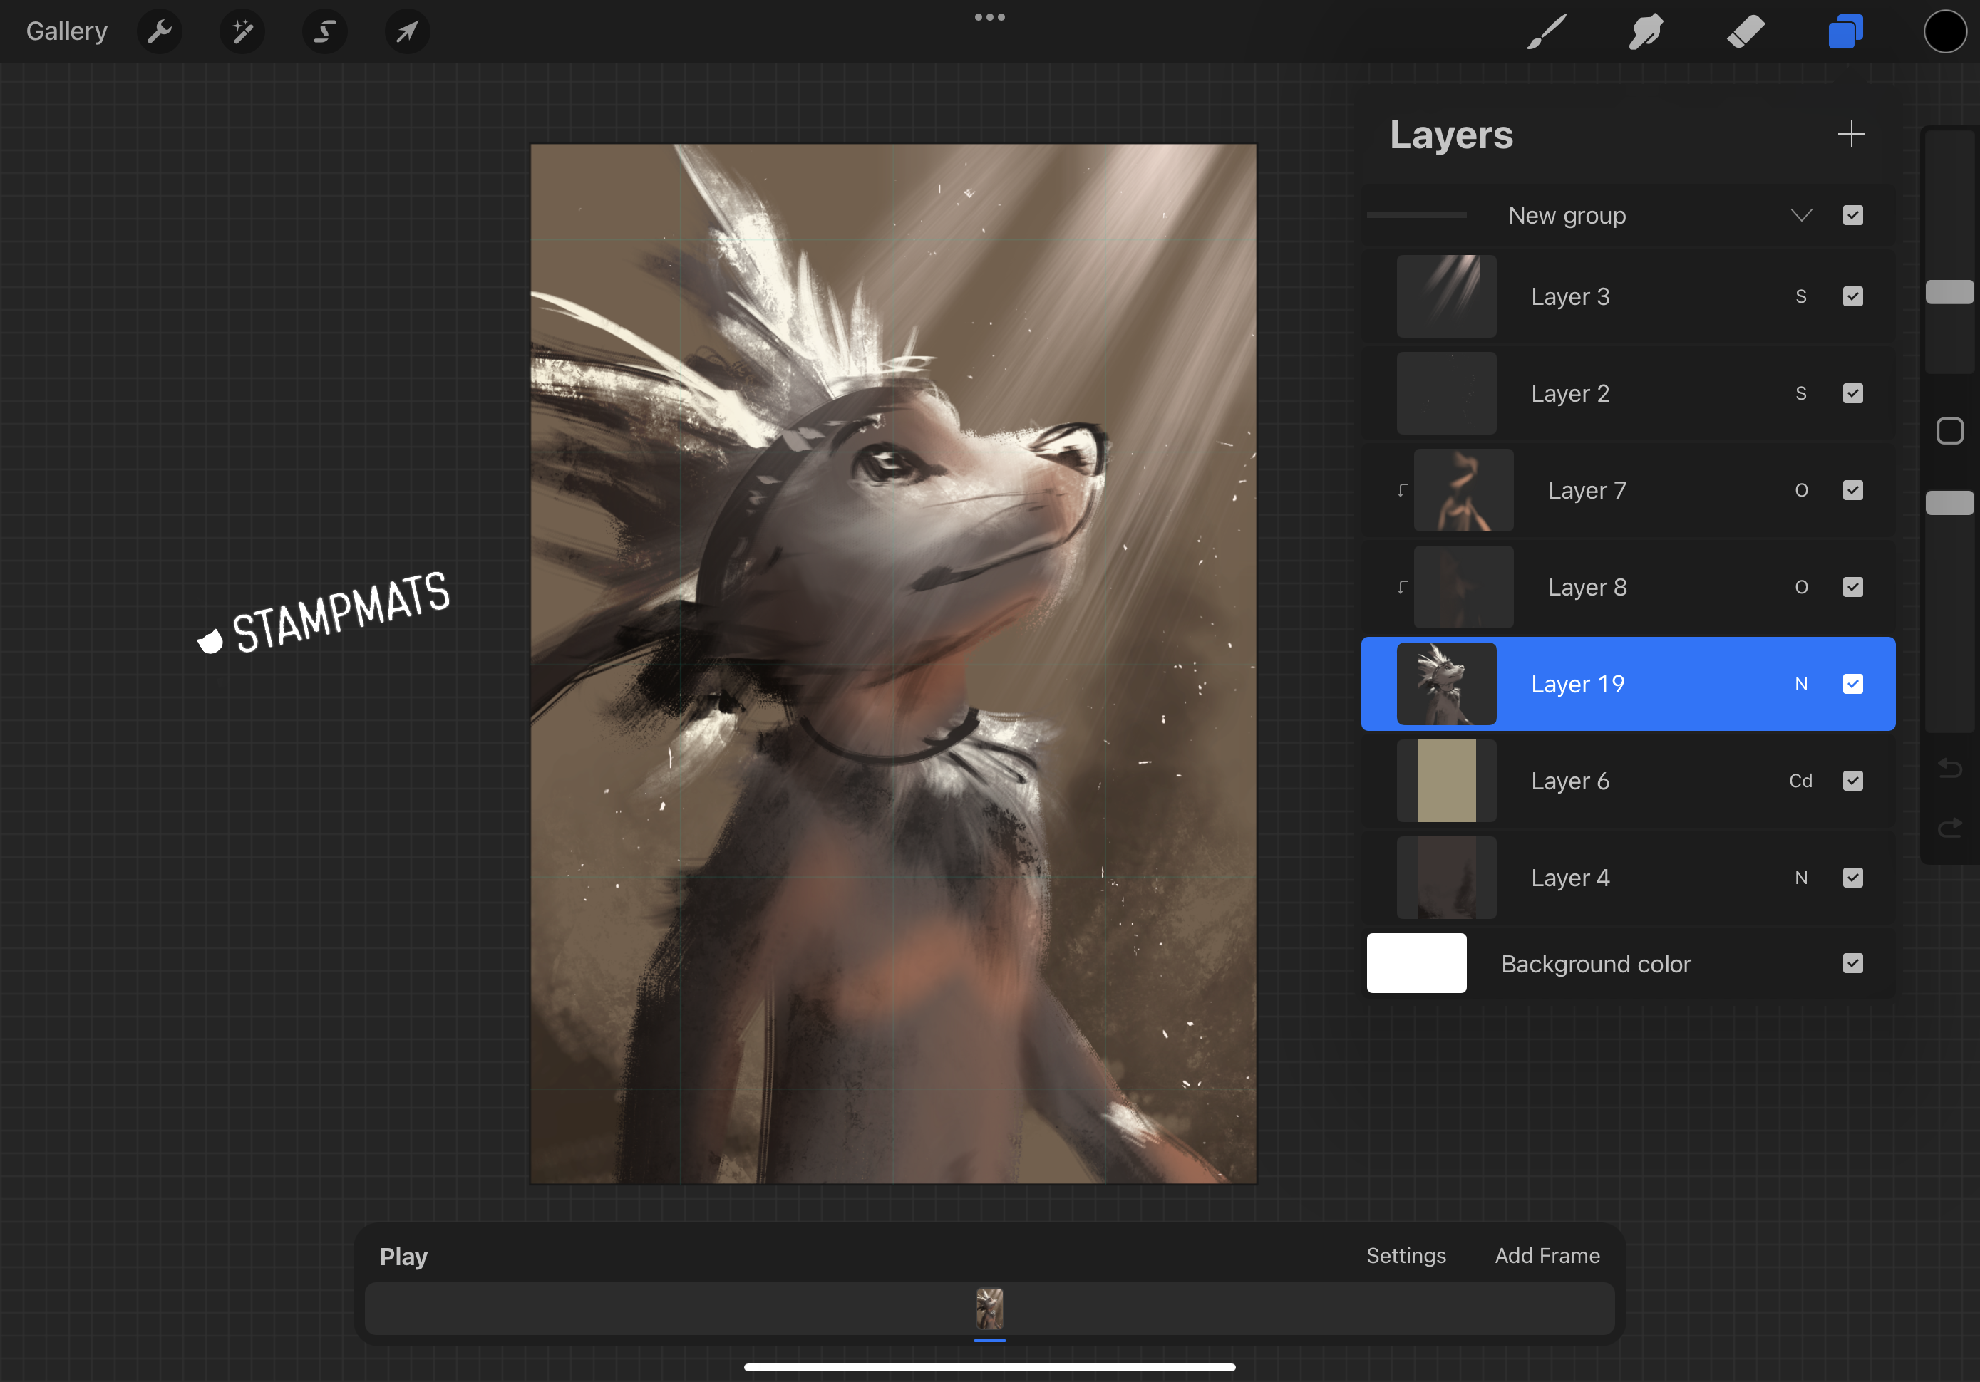Select the Brush paint tool

point(1546,32)
